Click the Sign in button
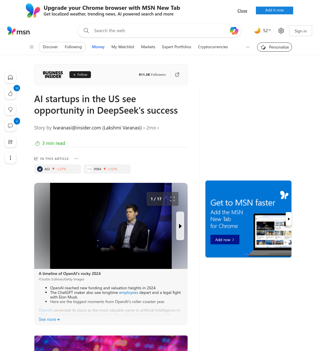This screenshot has height=351, width=319. [300, 31]
